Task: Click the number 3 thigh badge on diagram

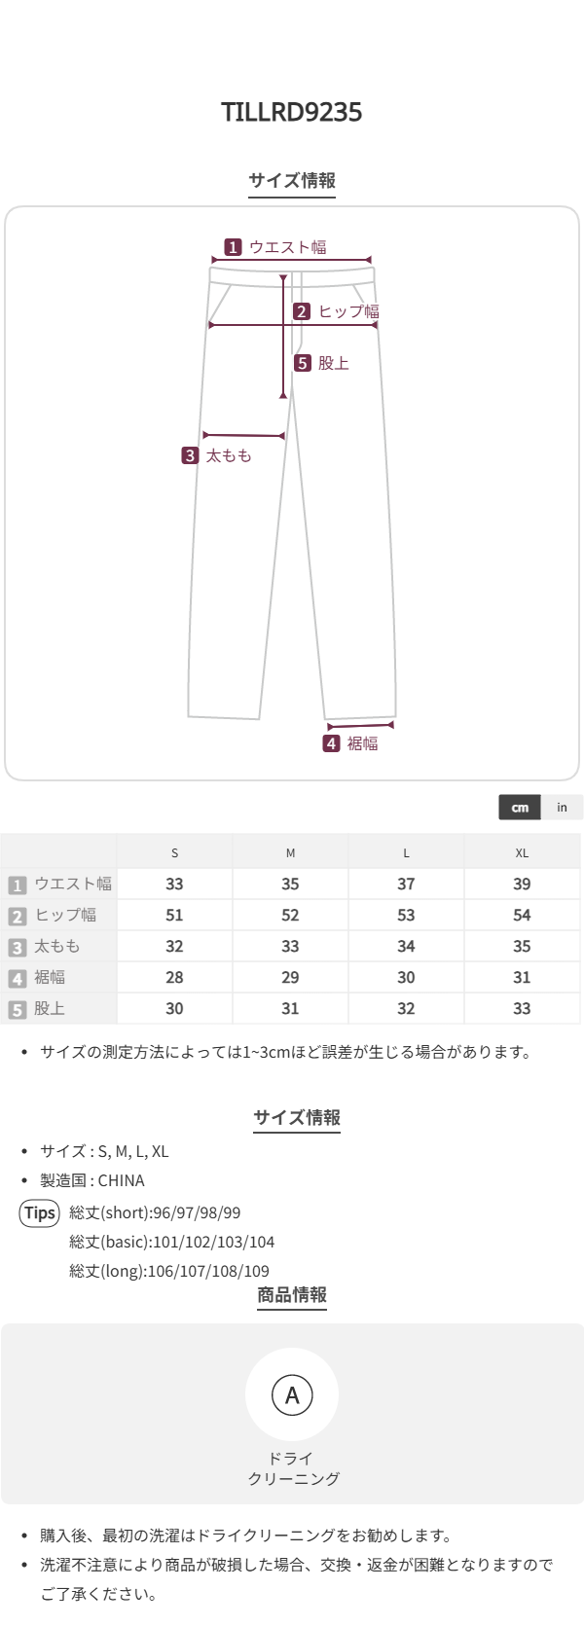Action: 190,455
